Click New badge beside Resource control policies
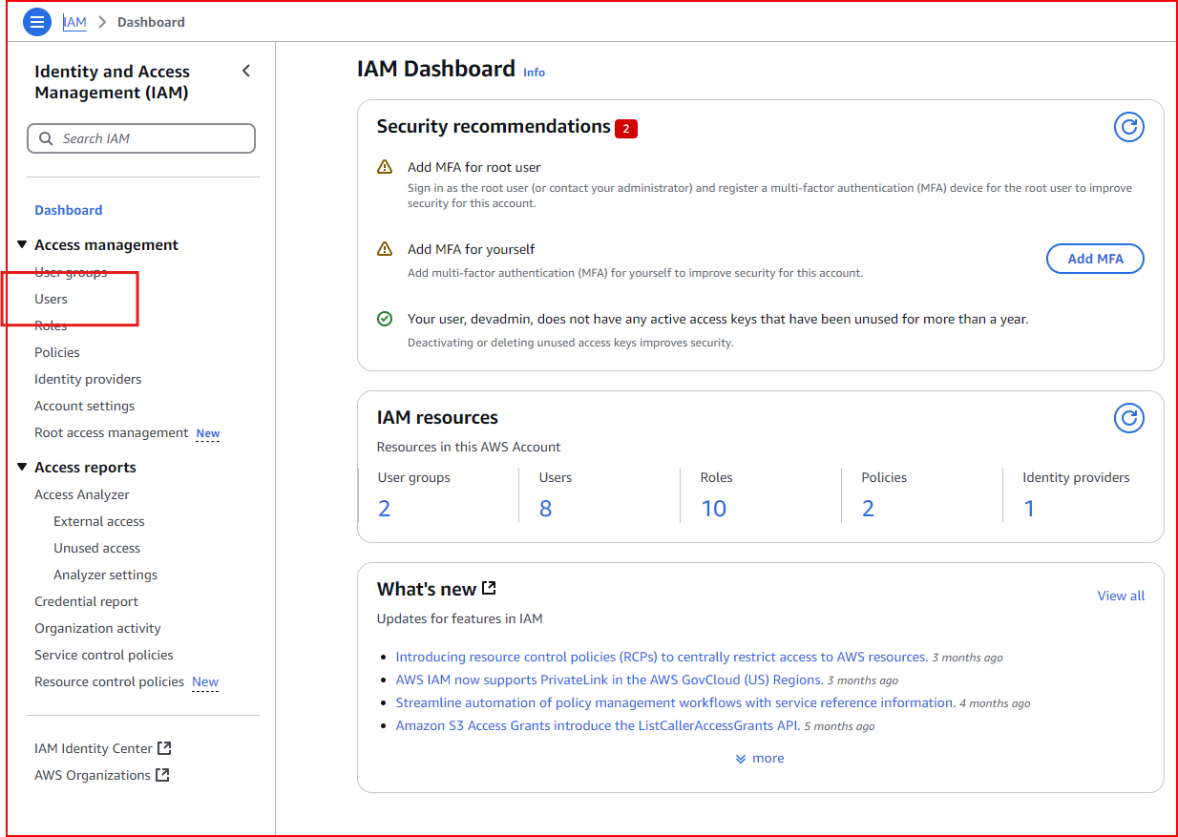The width and height of the screenshot is (1178, 837). coord(205,682)
